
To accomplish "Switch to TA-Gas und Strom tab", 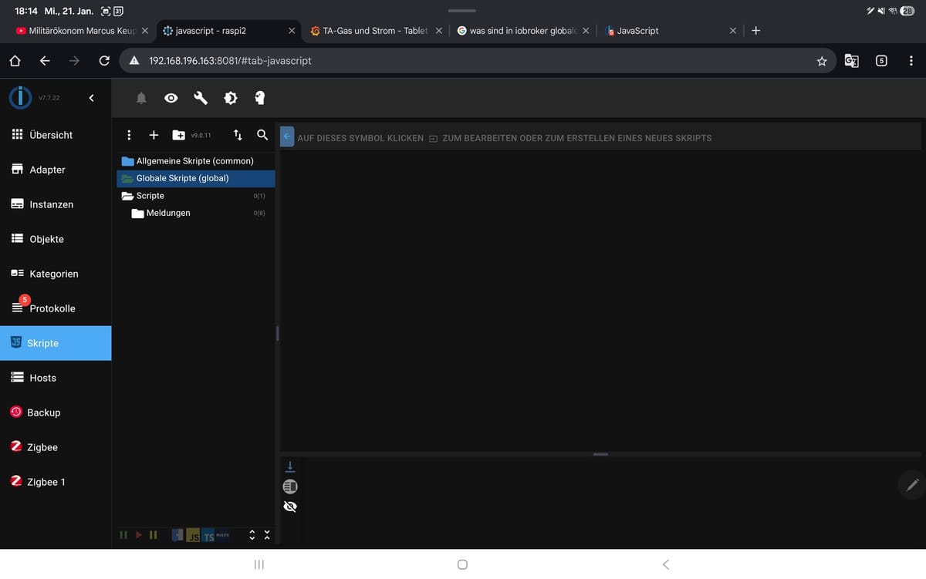I will click(375, 31).
